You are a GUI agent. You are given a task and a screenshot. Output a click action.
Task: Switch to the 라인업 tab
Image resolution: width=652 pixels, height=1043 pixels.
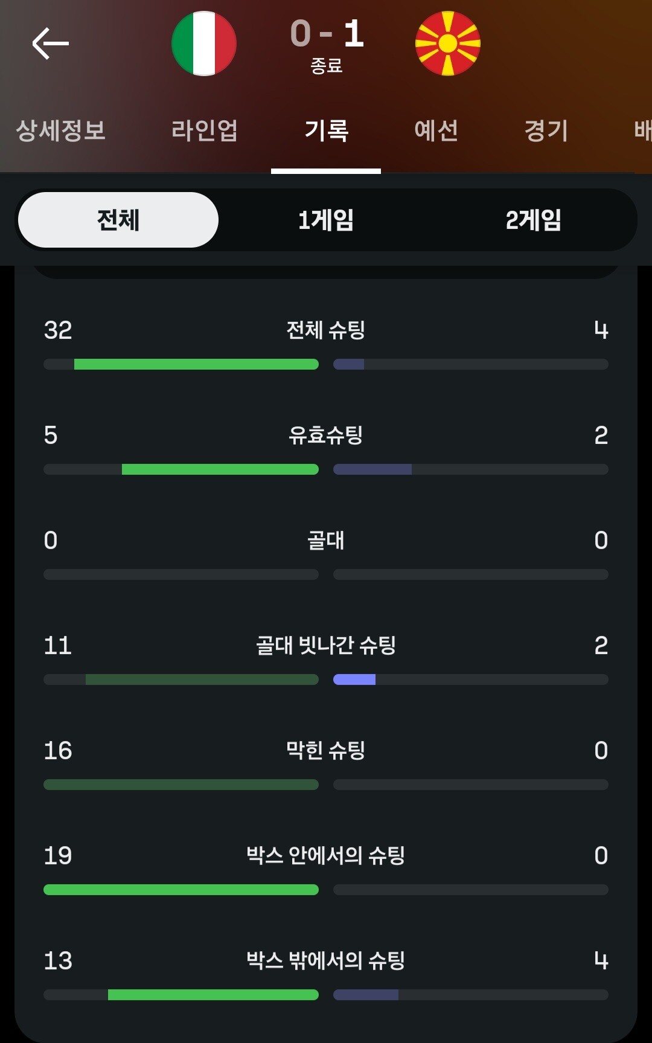204,130
